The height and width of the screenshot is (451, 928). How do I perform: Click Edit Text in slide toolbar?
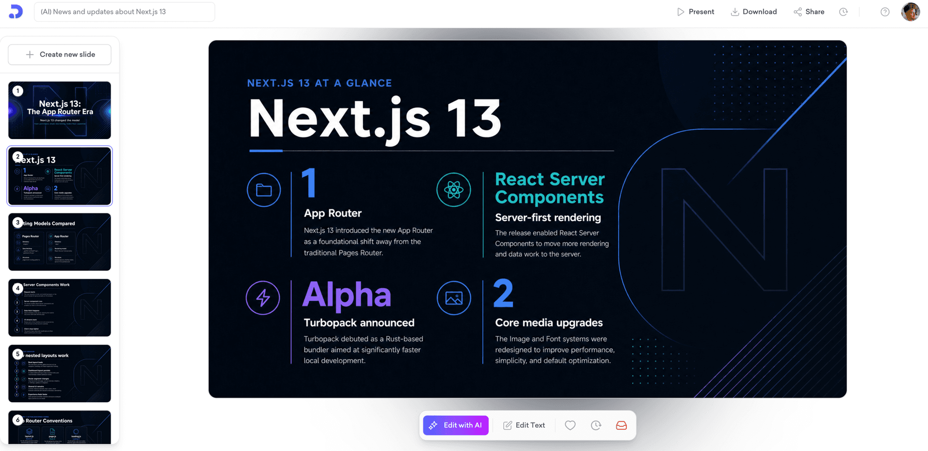click(524, 425)
